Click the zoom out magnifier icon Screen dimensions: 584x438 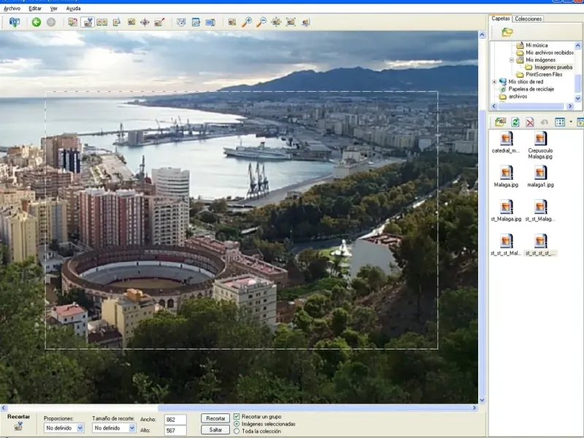tap(261, 23)
